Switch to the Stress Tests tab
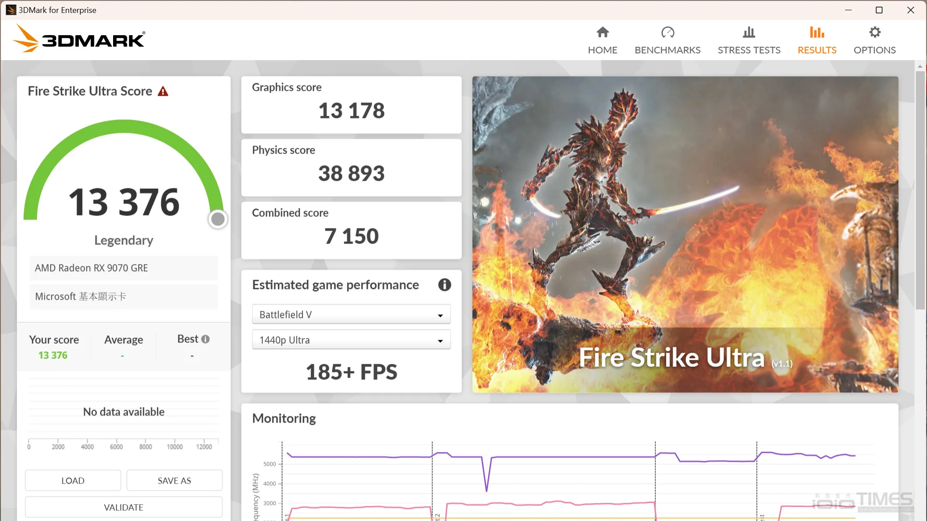Image resolution: width=927 pixels, height=521 pixels. pyautogui.click(x=749, y=41)
